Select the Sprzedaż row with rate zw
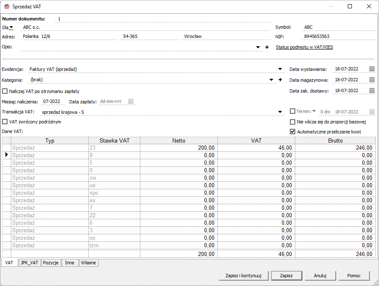The height and width of the screenshot is (286, 379). tap(189, 178)
